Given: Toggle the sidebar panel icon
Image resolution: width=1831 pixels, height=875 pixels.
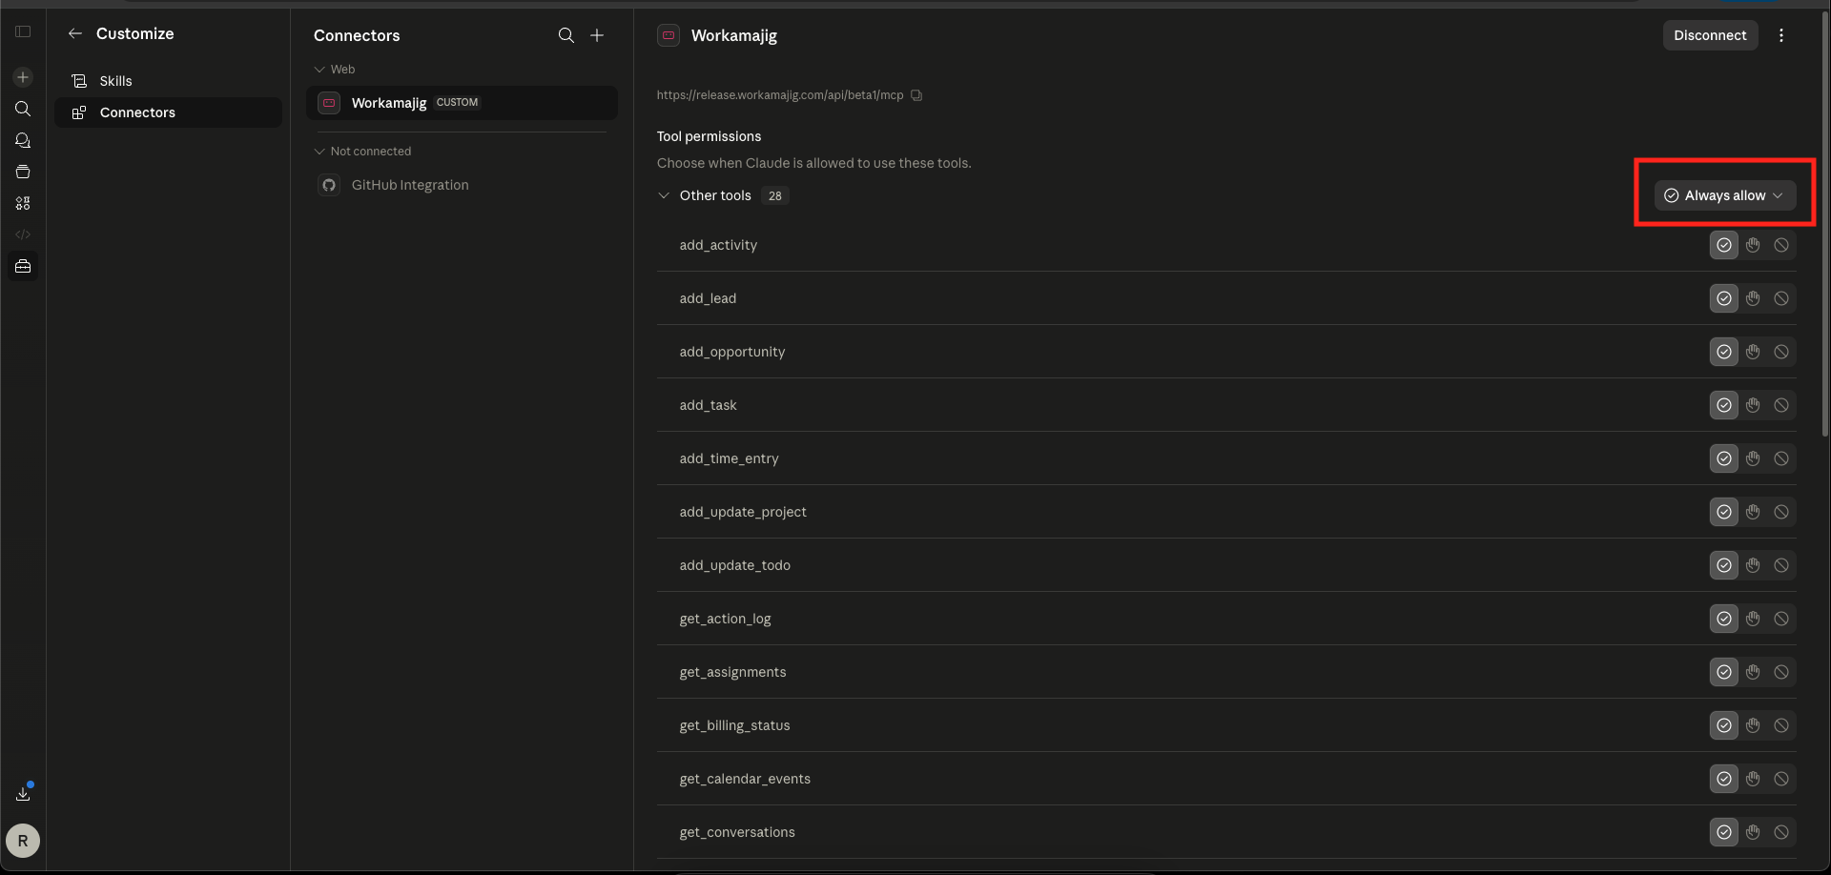Looking at the screenshot, I should click(x=23, y=31).
